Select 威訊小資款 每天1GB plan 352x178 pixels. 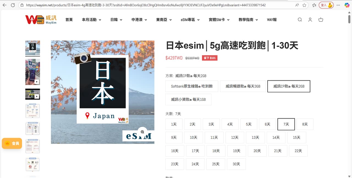pos(188,99)
